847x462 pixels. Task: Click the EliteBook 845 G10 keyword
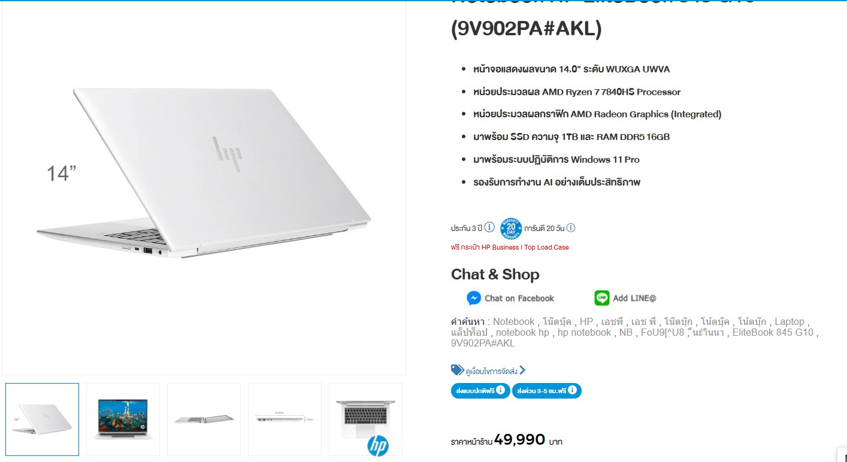[773, 332]
